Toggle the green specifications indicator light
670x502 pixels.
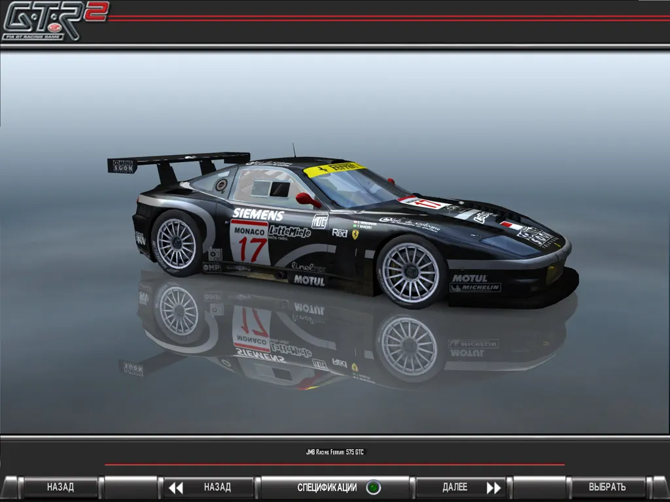[373, 488]
